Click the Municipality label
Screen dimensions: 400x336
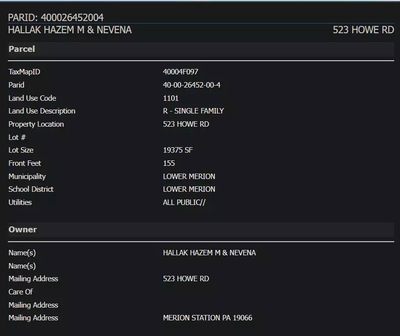27,177
